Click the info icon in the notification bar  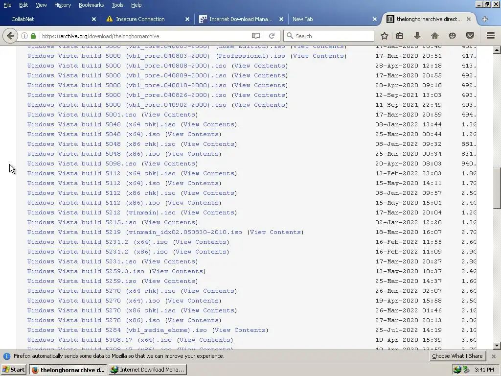7,356
